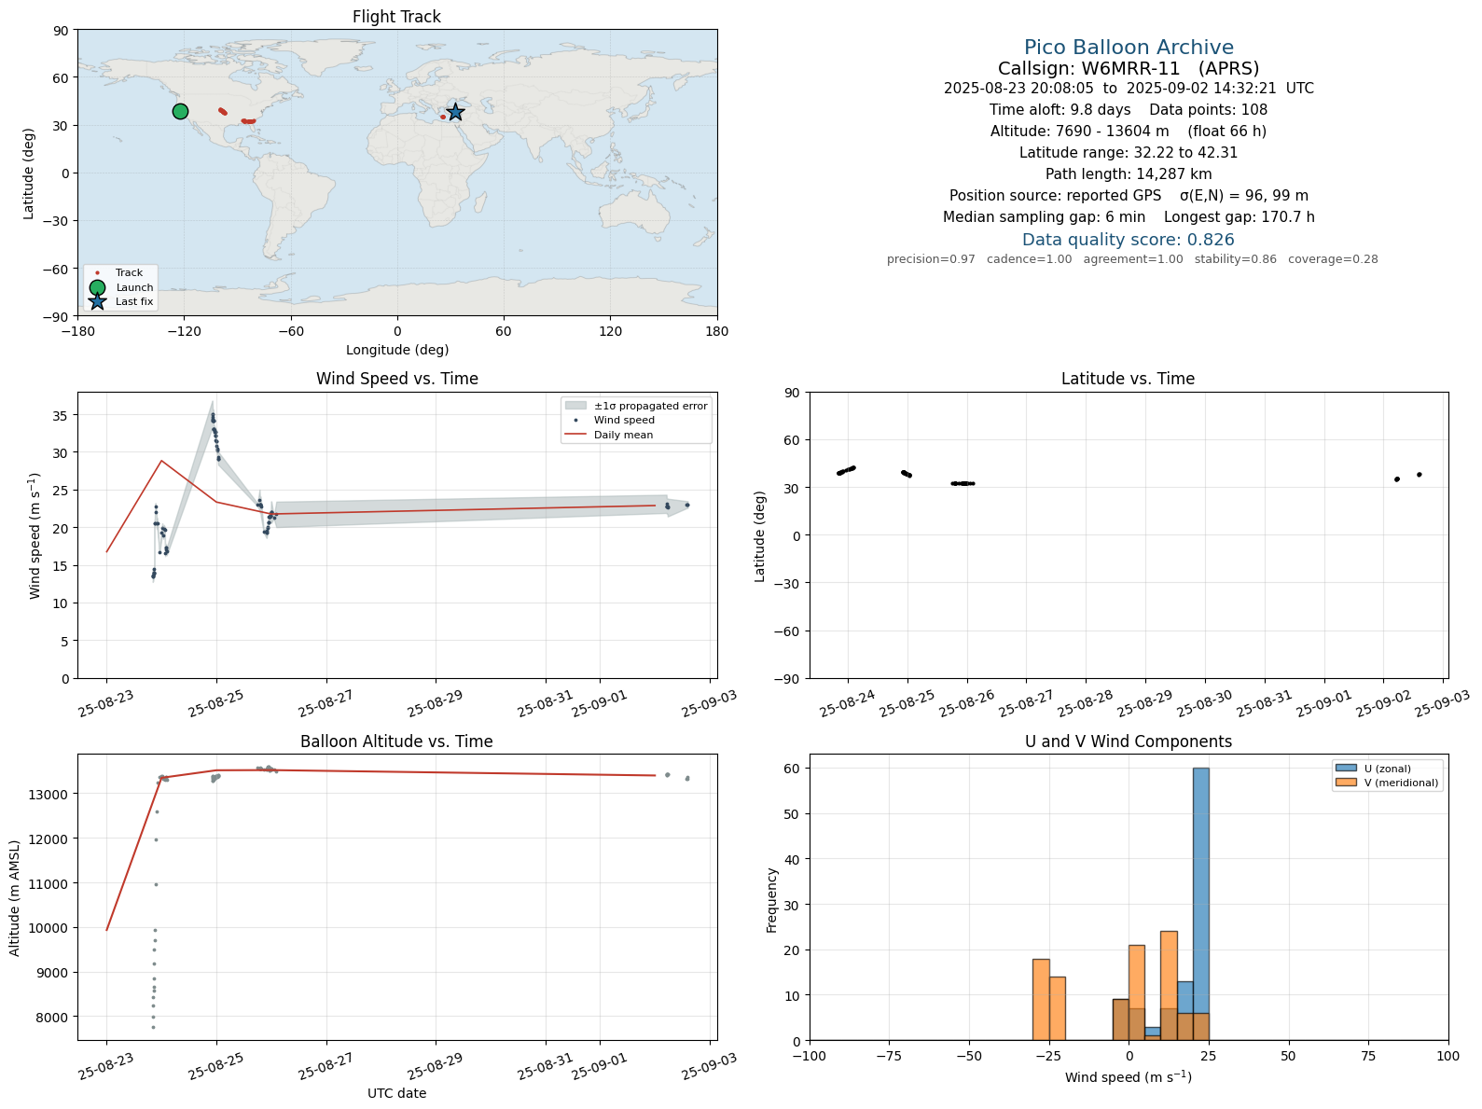Click the tallest blue U histogram bar

tap(1201, 904)
